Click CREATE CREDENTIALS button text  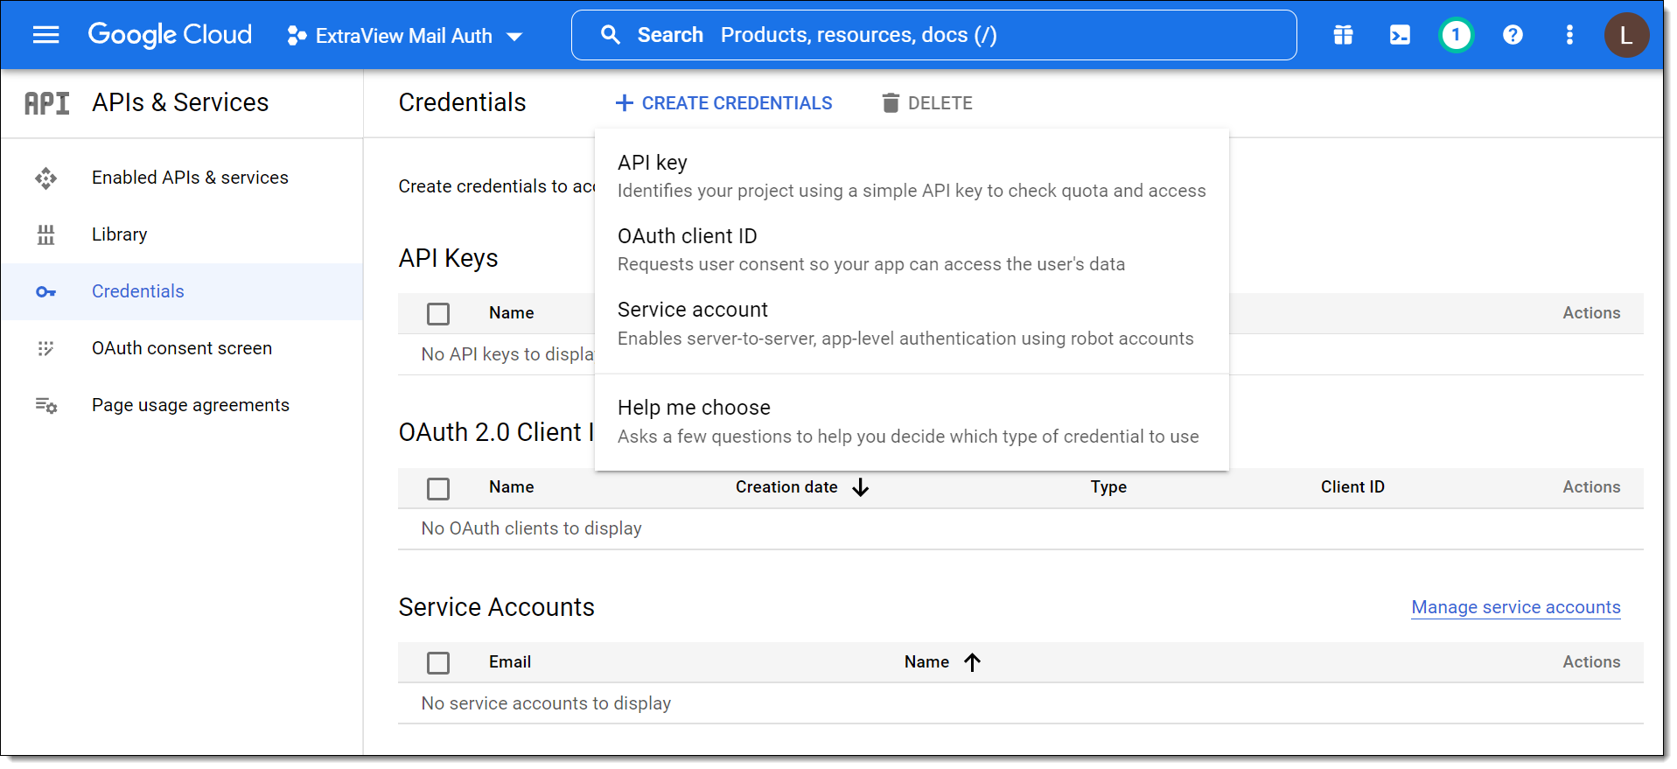(737, 103)
